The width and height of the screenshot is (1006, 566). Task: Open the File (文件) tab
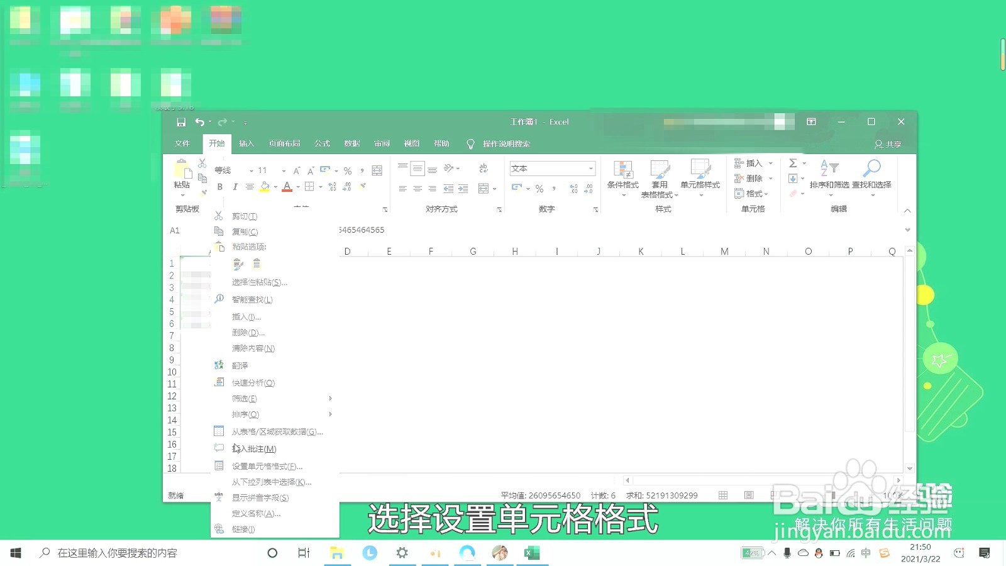(182, 144)
